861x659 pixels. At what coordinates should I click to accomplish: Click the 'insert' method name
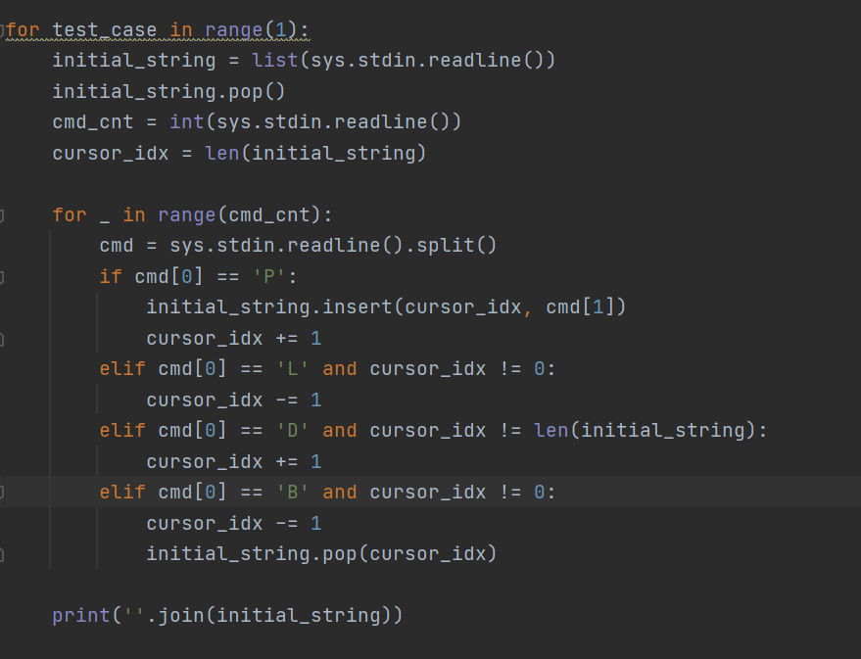[357, 306]
